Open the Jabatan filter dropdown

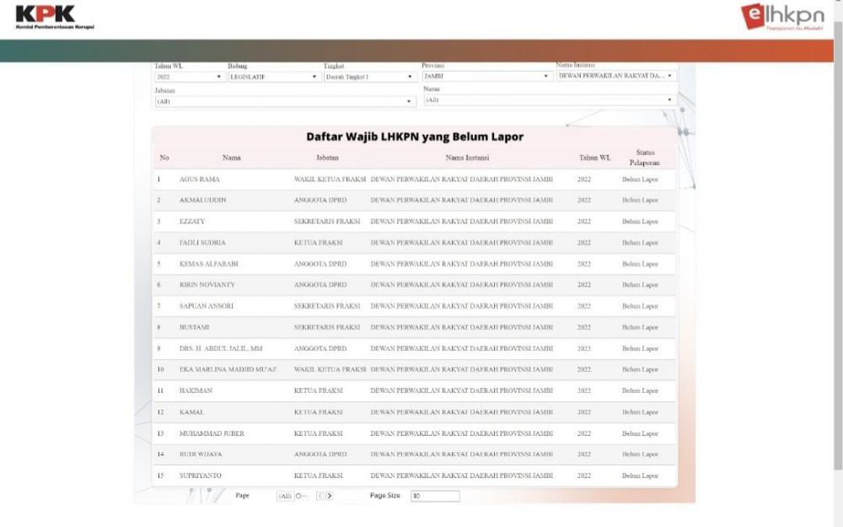pyautogui.click(x=285, y=101)
